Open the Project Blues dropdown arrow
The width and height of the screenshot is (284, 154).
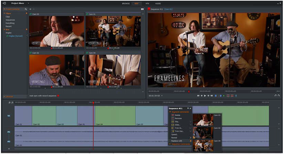pos(28,3)
